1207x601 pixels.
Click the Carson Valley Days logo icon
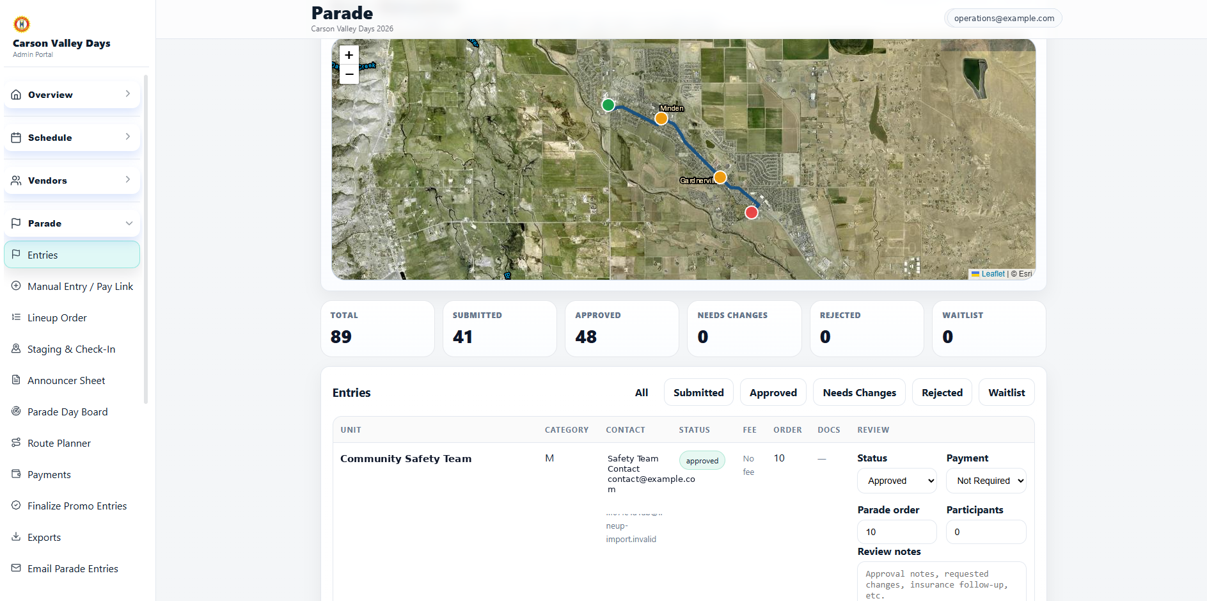pyautogui.click(x=22, y=24)
